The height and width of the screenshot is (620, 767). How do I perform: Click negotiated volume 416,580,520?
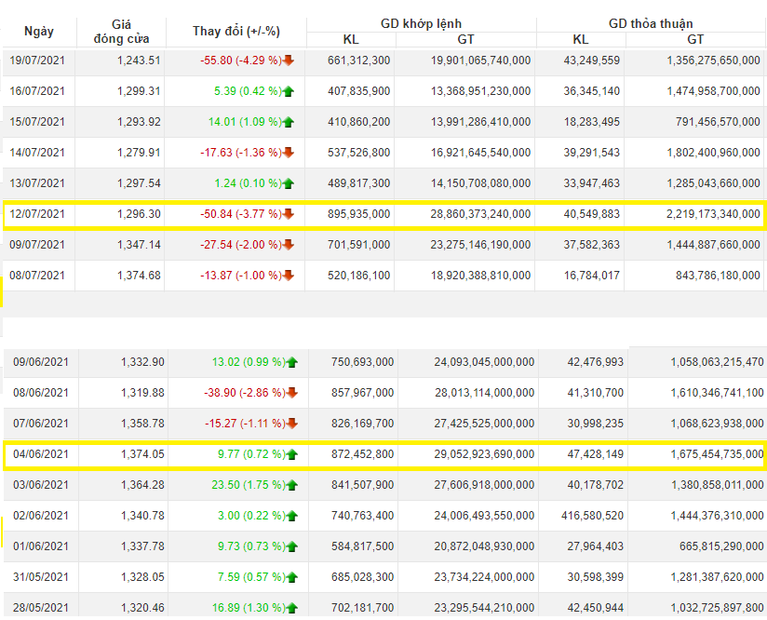coord(592,516)
